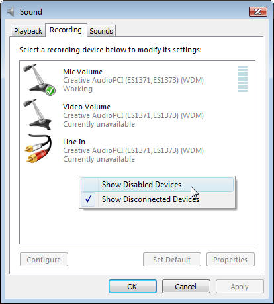
Task: Switch to the Sounds tab
Action: pyautogui.click(x=101, y=31)
